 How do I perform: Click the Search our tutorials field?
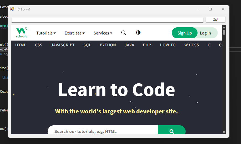102,131
